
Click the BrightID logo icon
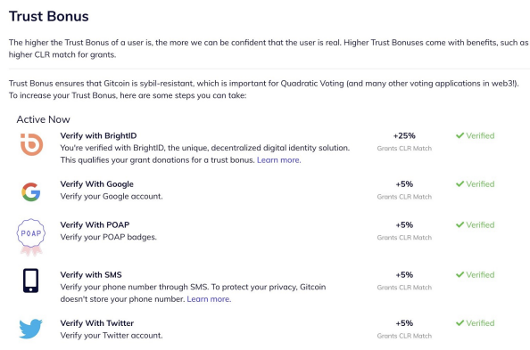coord(31,144)
